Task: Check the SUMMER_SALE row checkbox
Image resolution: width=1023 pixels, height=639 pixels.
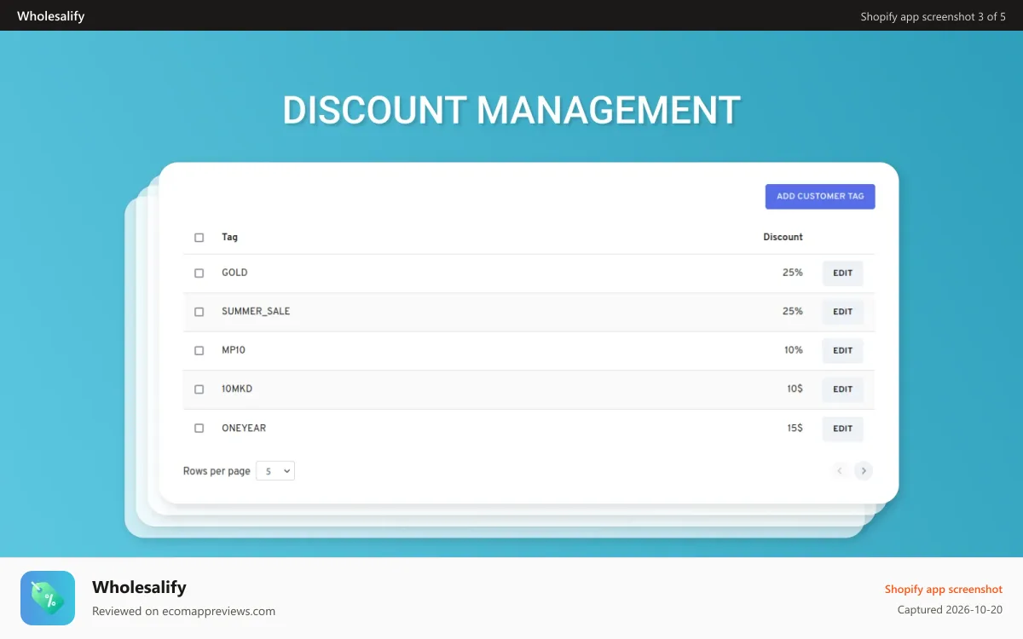Action: point(199,312)
